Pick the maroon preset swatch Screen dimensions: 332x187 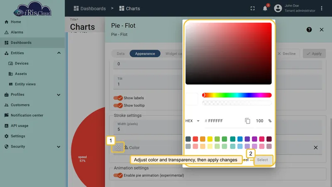(269, 139)
